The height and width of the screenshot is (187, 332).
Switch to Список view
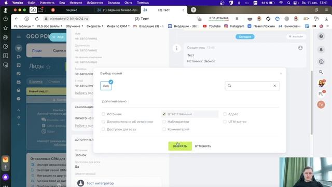[54, 82]
